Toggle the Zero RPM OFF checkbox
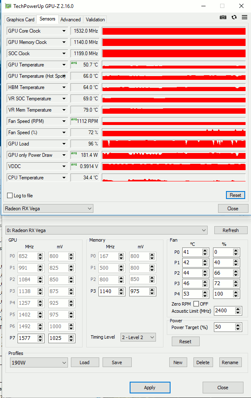Screen dimensions: 251x398 196,304
